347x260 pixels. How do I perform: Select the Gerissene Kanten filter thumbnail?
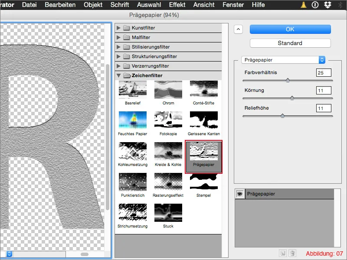point(203,120)
